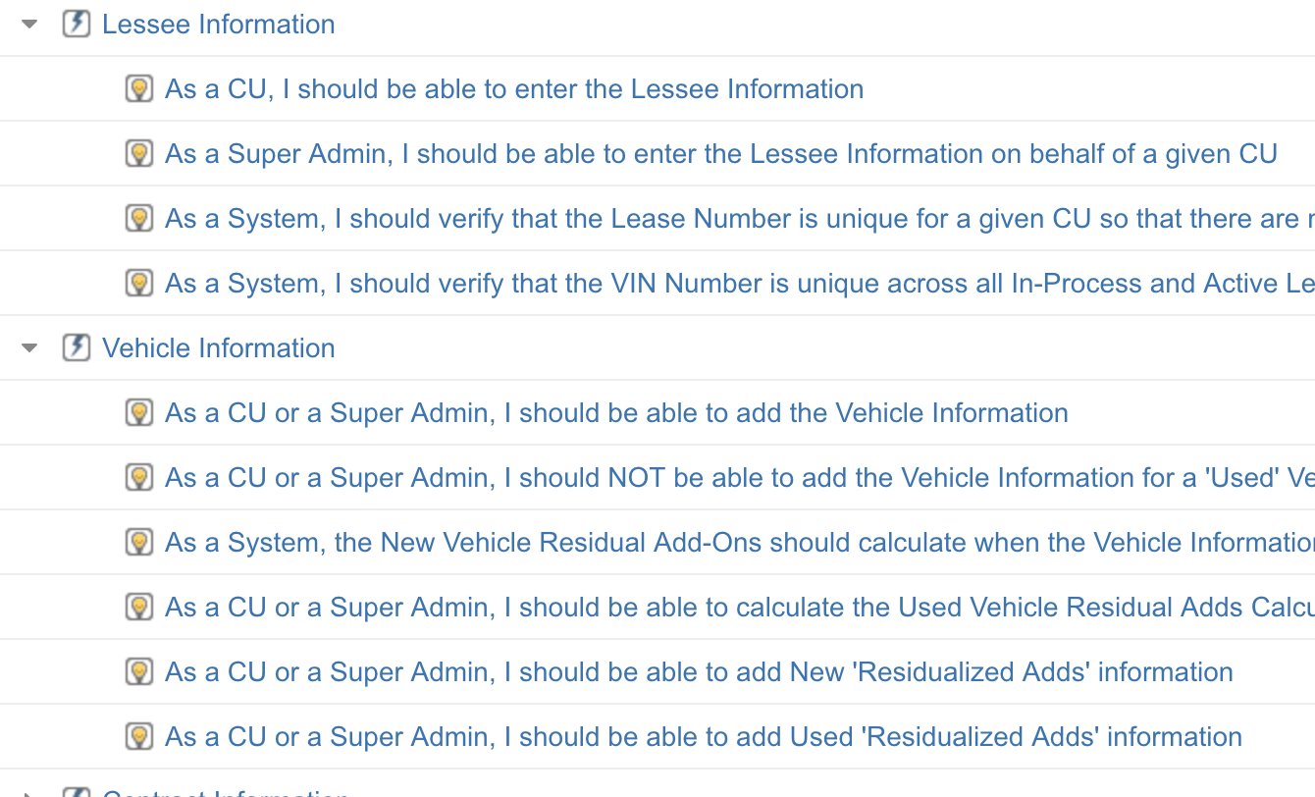This screenshot has width=1315, height=797.
Task: Click the Lessee Information epic lightning icon
Action: pos(77,24)
